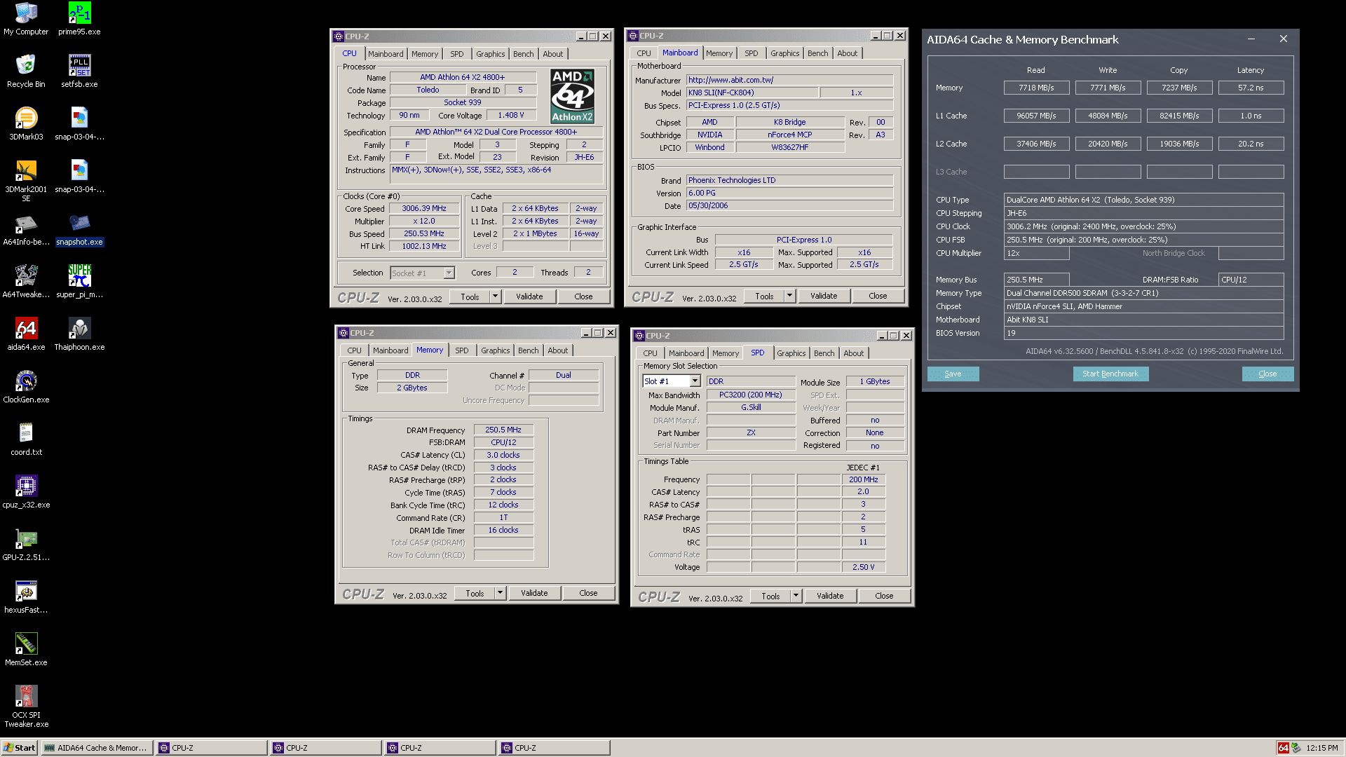Open Thaiphoon.exe desktop icon
The height and width of the screenshot is (757, 1346).
(79, 334)
